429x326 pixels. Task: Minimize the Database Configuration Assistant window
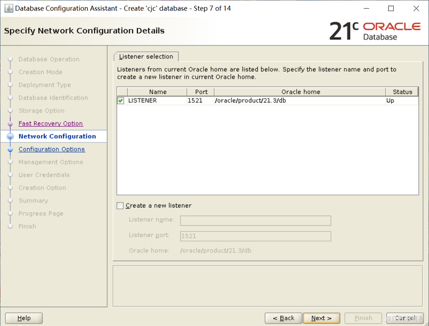[366, 9]
